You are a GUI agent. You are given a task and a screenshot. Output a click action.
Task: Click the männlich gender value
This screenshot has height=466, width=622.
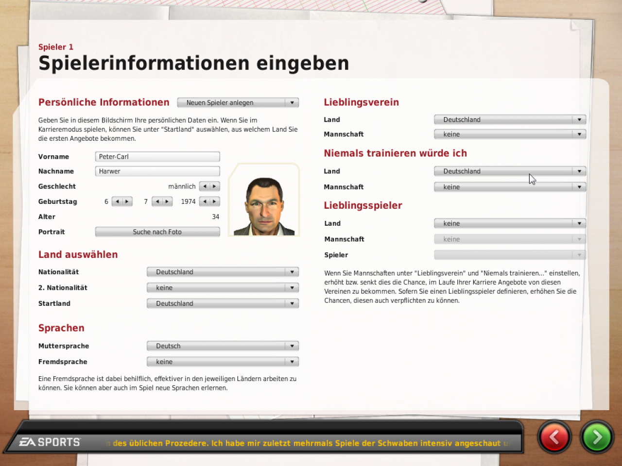point(182,186)
